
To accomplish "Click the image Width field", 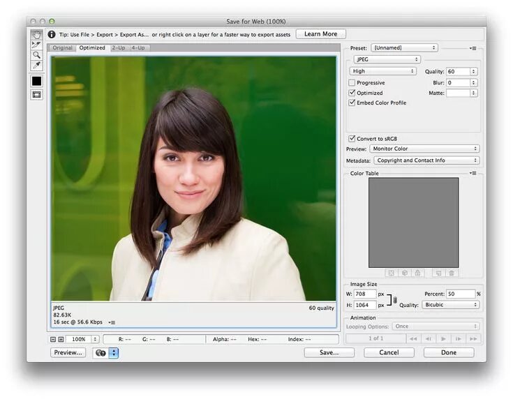I will [x=365, y=294].
